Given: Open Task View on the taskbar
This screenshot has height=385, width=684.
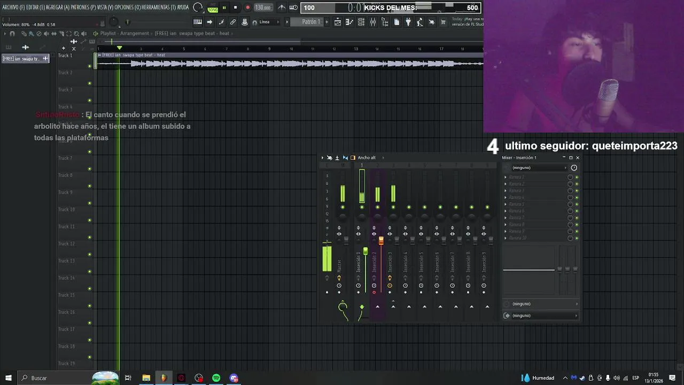Looking at the screenshot, I should pyautogui.click(x=128, y=378).
